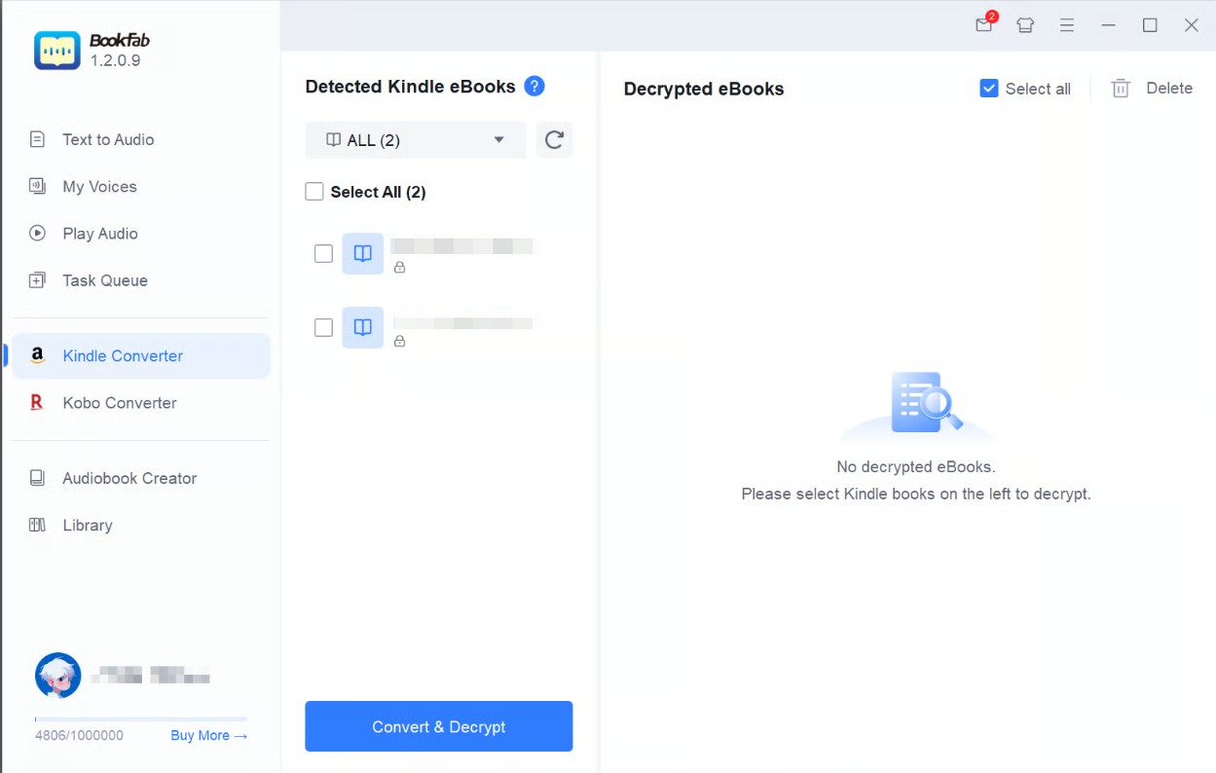Open the Audiobook Creator

(129, 478)
